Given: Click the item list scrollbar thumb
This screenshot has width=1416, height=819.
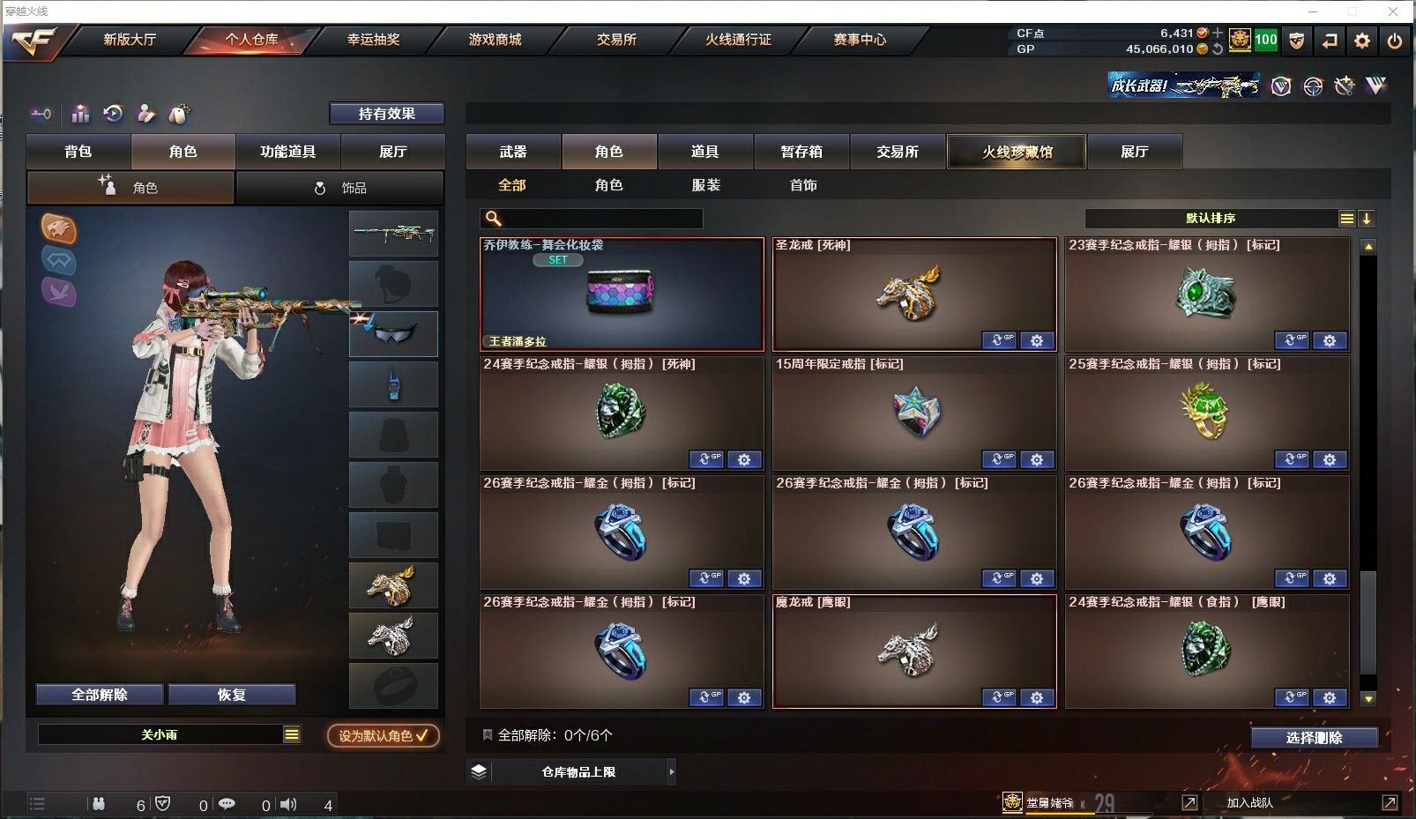Looking at the screenshot, I should click(x=1368, y=623).
